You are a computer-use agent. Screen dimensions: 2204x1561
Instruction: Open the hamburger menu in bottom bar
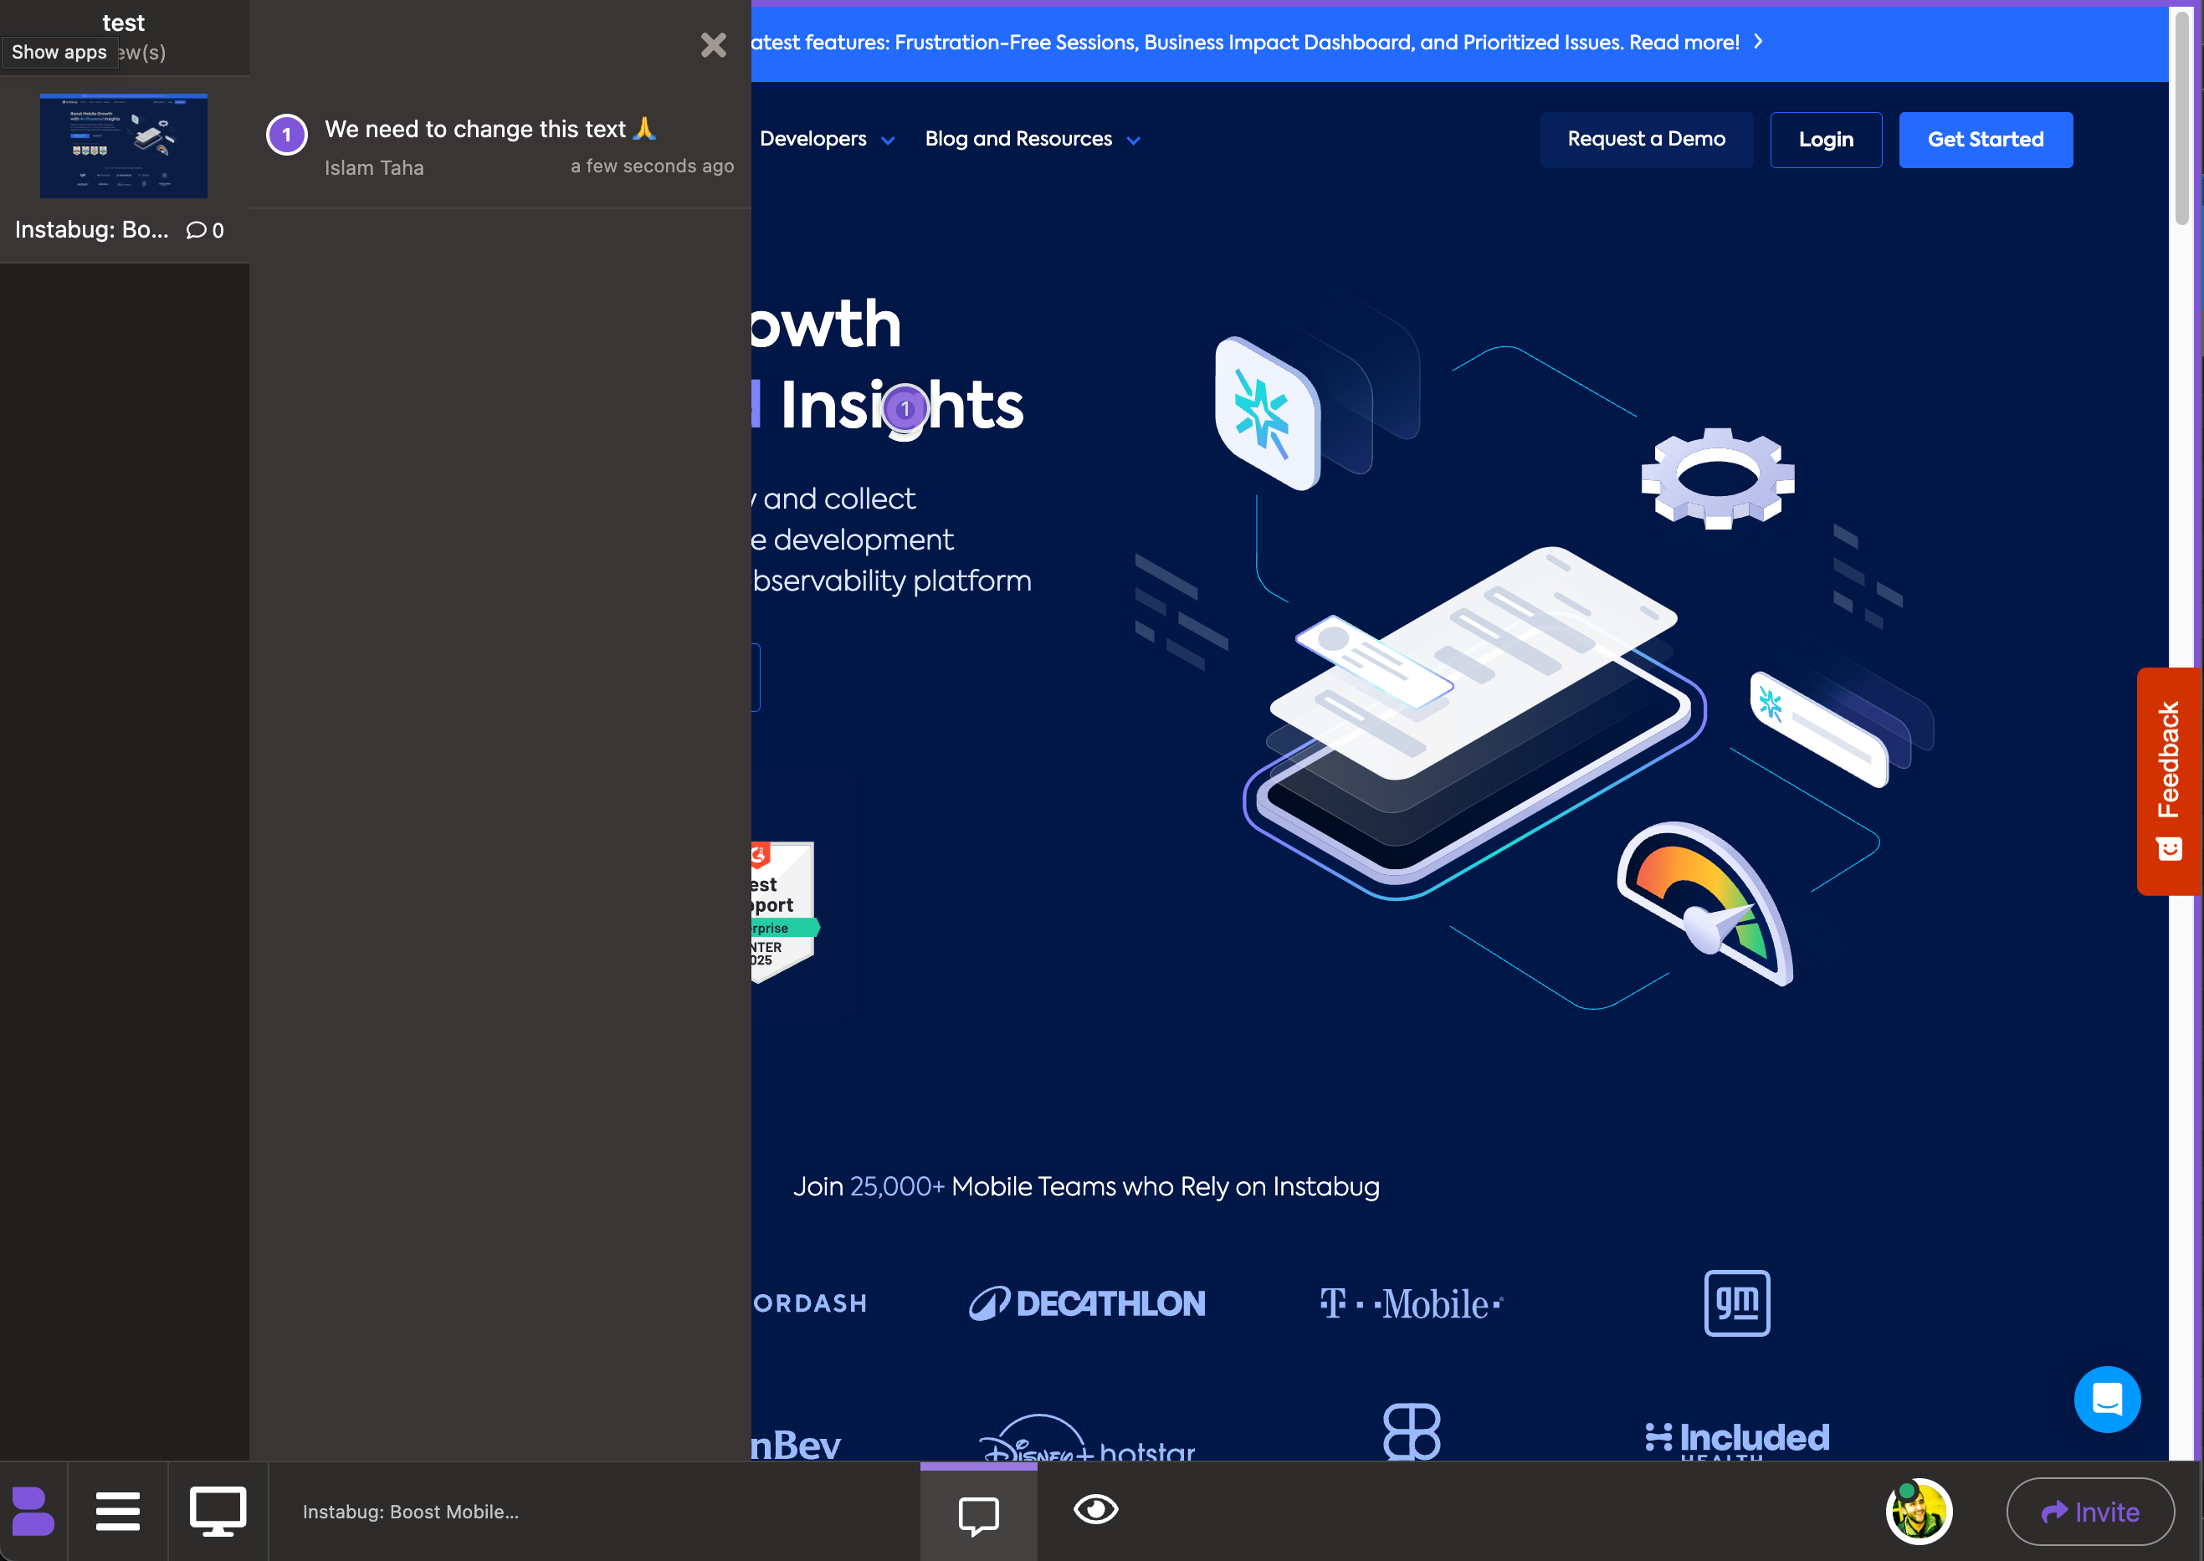(117, 1511)
